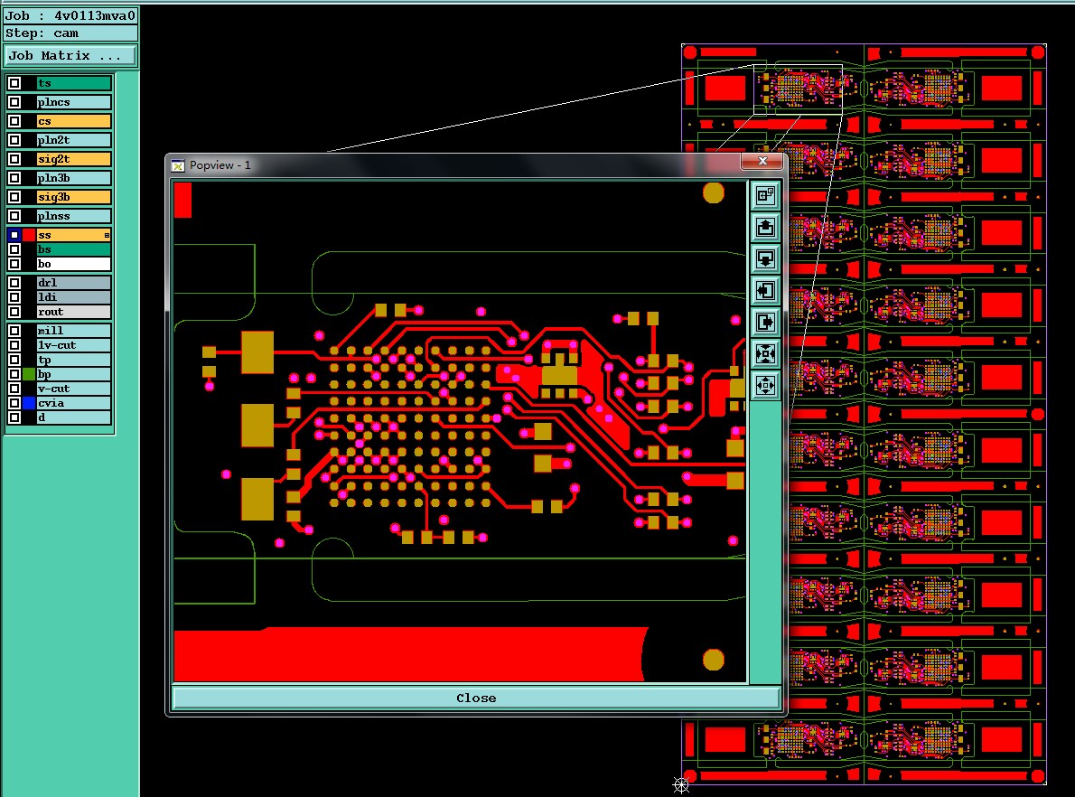Select the "pln3b" layer name

(73, 178)
